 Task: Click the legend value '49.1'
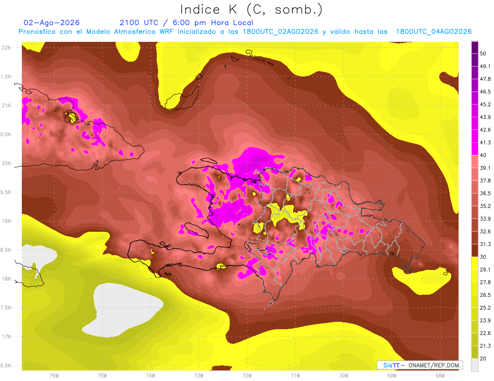click(486, 67)
